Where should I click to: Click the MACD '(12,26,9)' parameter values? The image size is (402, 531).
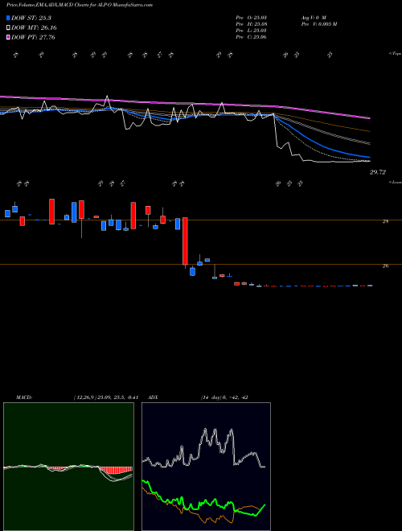(105, 397)
